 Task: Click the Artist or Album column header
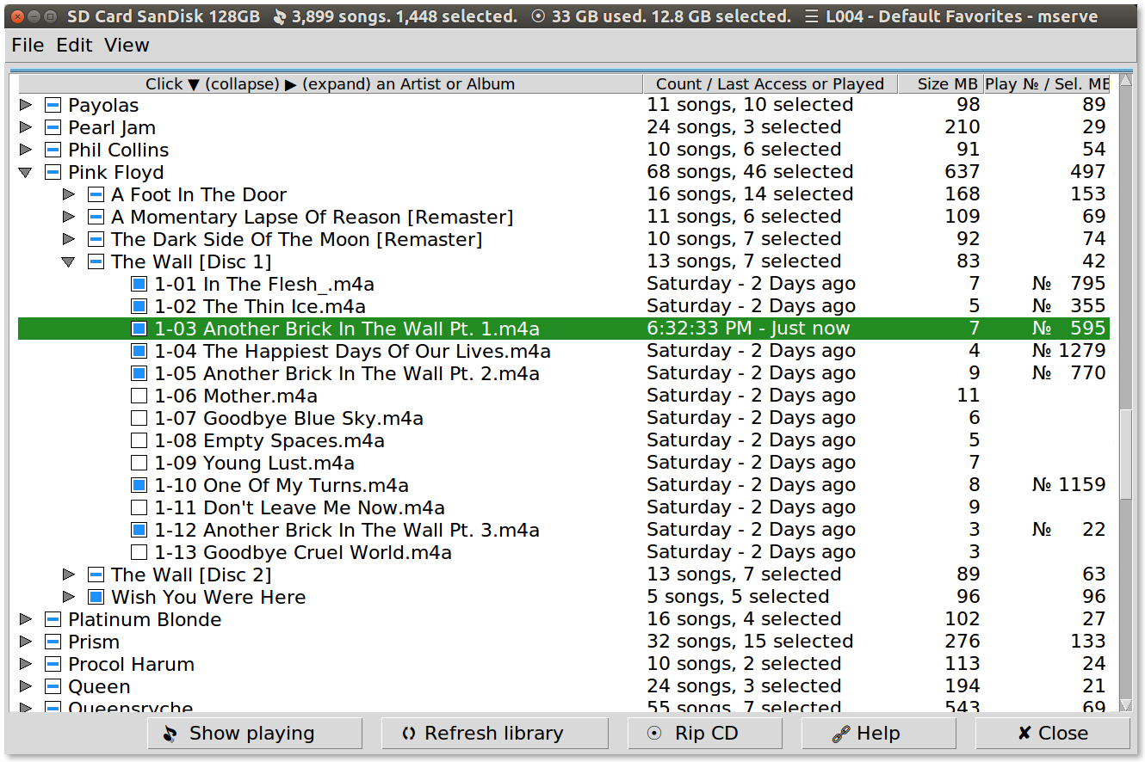coord(331,84)
